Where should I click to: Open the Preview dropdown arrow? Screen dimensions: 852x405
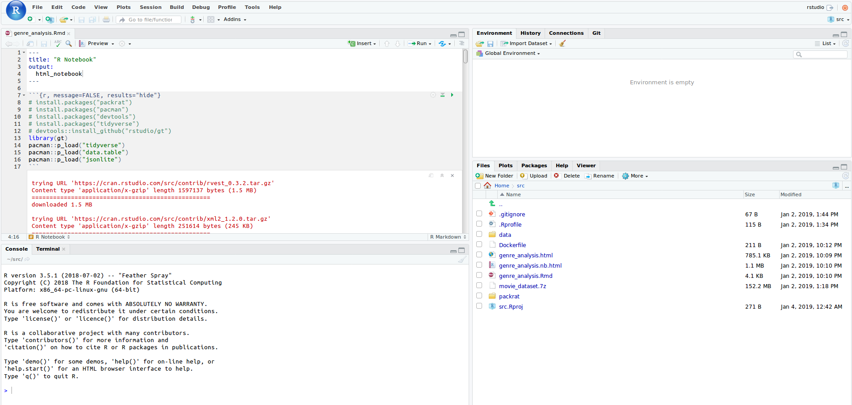113,44
